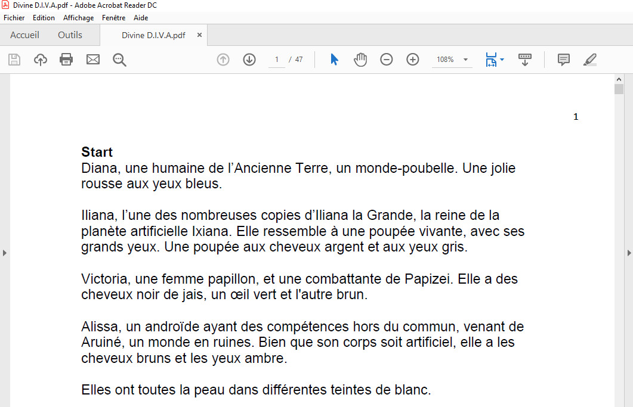Upload file to cloud icon

tap(41, 60)
